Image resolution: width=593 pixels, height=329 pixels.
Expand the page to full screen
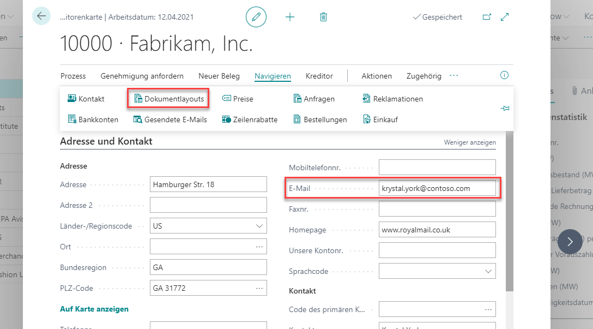(505, 17)
